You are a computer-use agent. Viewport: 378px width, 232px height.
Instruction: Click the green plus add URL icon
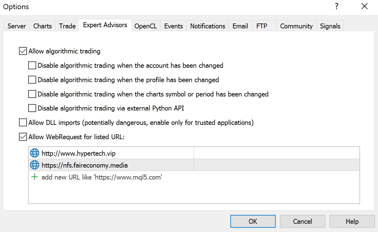click(35, 177)
